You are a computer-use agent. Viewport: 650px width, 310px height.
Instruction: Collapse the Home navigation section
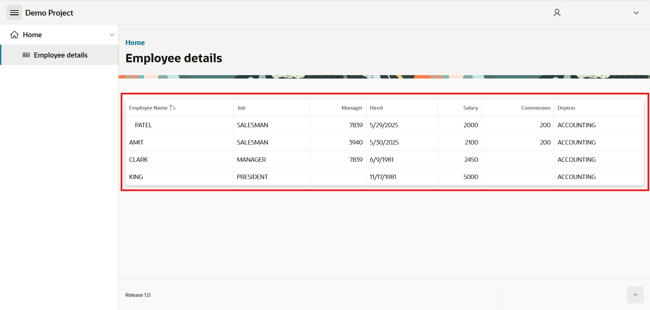tap(112, 34)
